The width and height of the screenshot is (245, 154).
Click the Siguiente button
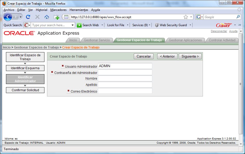tap(190, 56)
